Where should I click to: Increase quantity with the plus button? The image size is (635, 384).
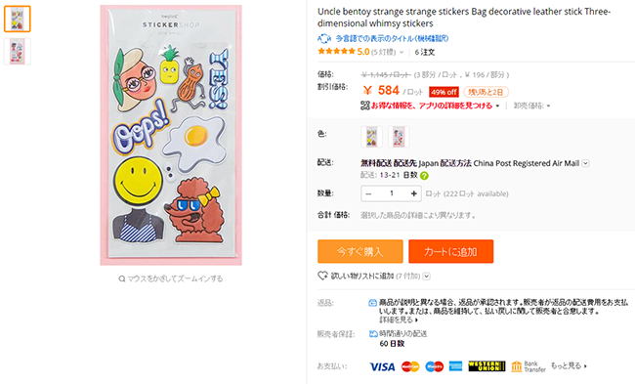click(x=414, y=193)
